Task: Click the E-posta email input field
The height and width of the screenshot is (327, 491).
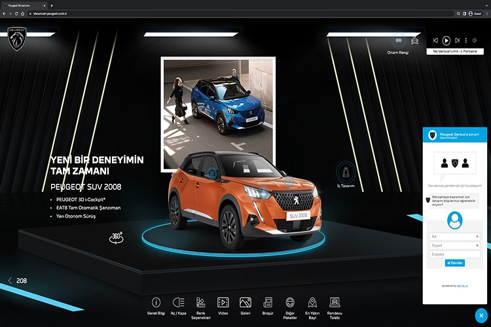Action: pyautogui.click(x=455, y=254)
